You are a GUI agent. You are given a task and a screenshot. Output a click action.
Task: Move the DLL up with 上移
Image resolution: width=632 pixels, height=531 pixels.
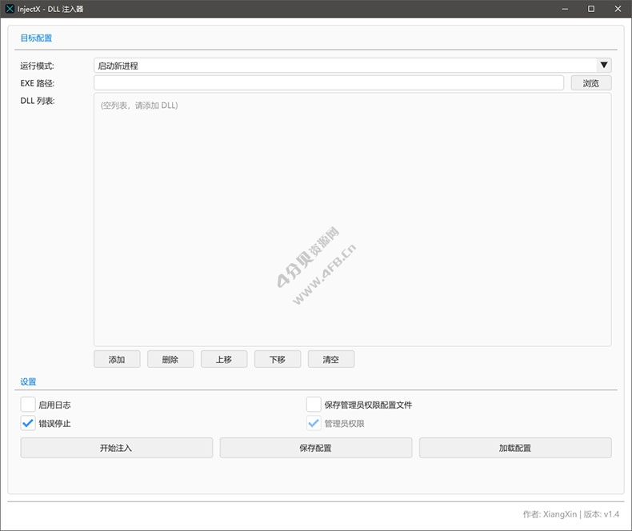click(x=224, y=359)
